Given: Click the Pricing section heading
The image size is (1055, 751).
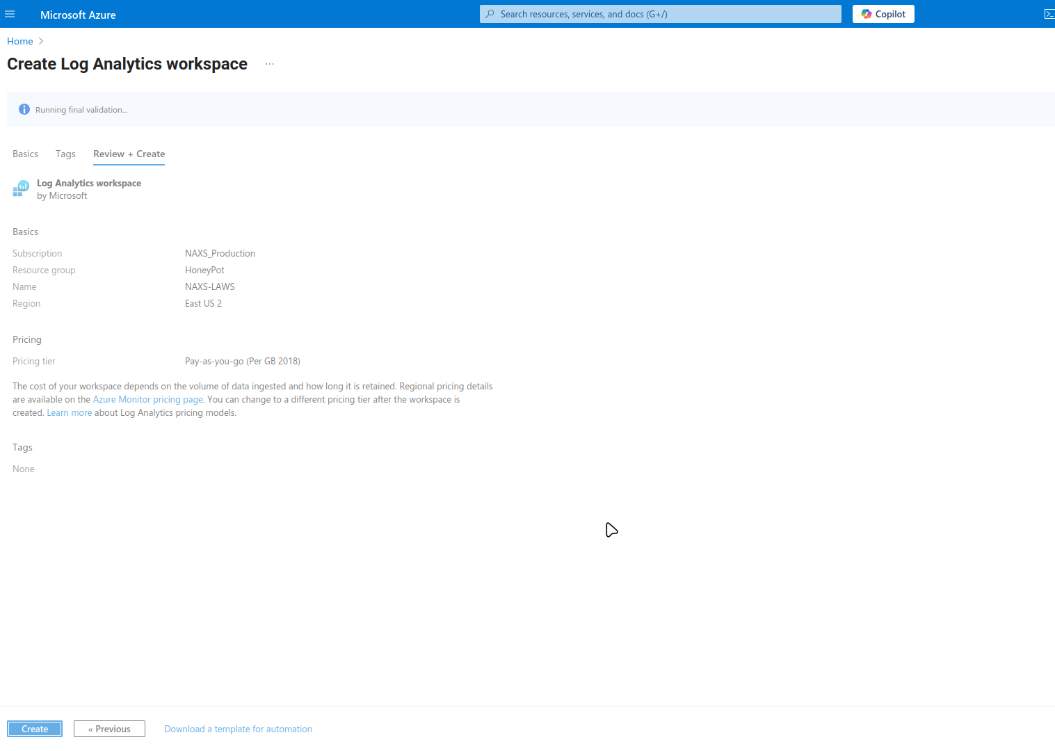Looking at the screenshot, I should point(27,339).
